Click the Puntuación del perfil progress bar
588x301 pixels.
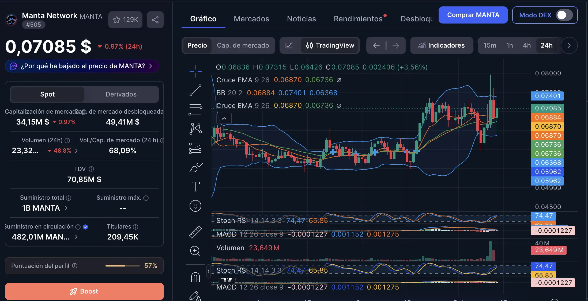coord(122,266)
